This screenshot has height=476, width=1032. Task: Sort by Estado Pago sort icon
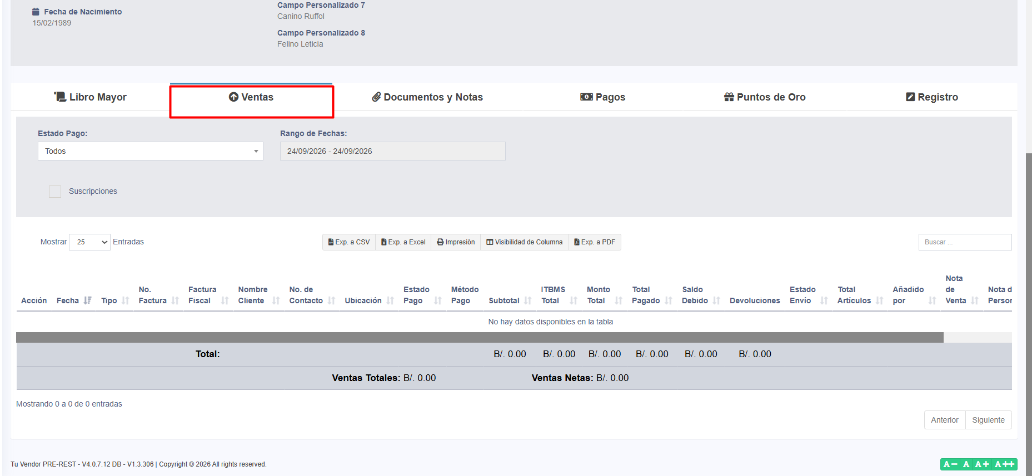click(x=438, y=300)
